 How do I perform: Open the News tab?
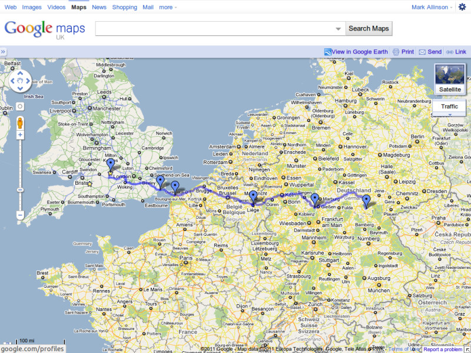(x=99, y=7)
